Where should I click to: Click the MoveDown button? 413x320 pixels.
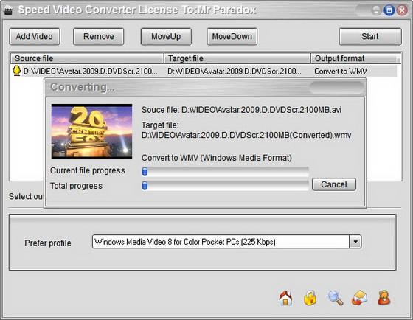(232, 37)
